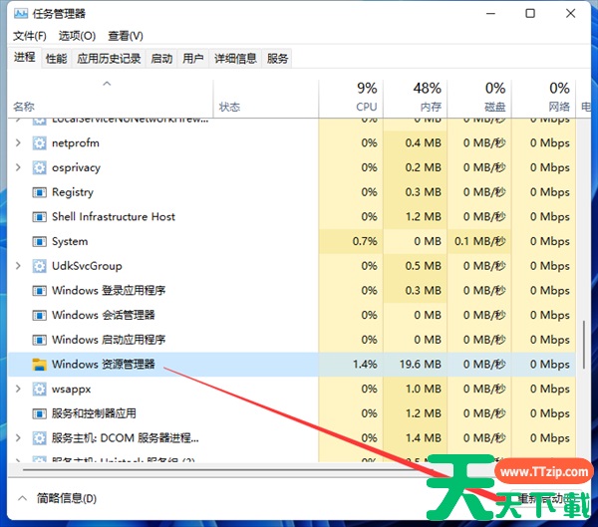598x527 pixels.
Task: Click the 19.6 MB memory value
Action: 421,365
